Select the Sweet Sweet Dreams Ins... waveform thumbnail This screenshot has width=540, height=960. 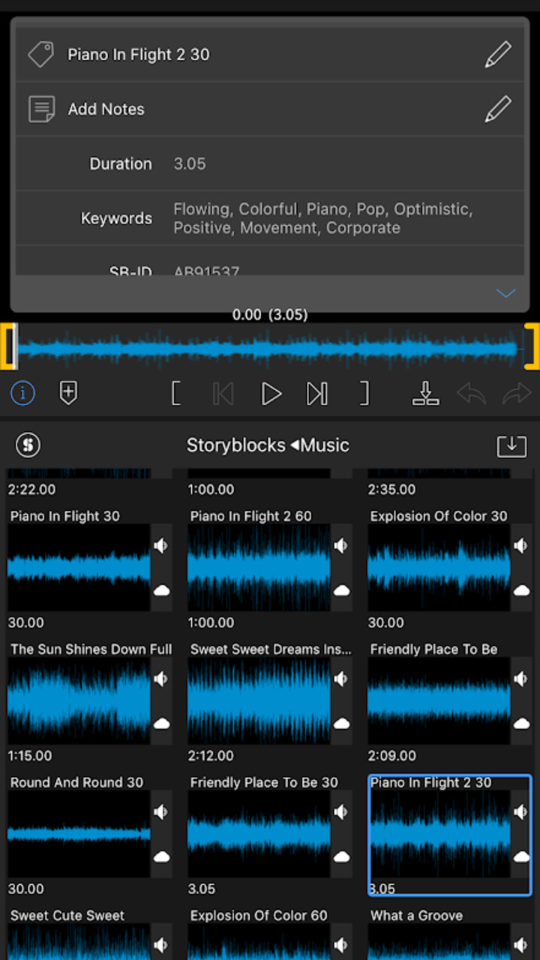(x=259, y=700)
